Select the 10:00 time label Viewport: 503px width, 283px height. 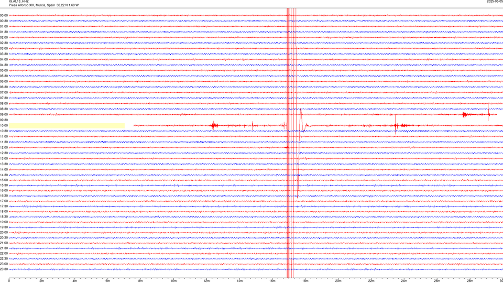[4, 125]
